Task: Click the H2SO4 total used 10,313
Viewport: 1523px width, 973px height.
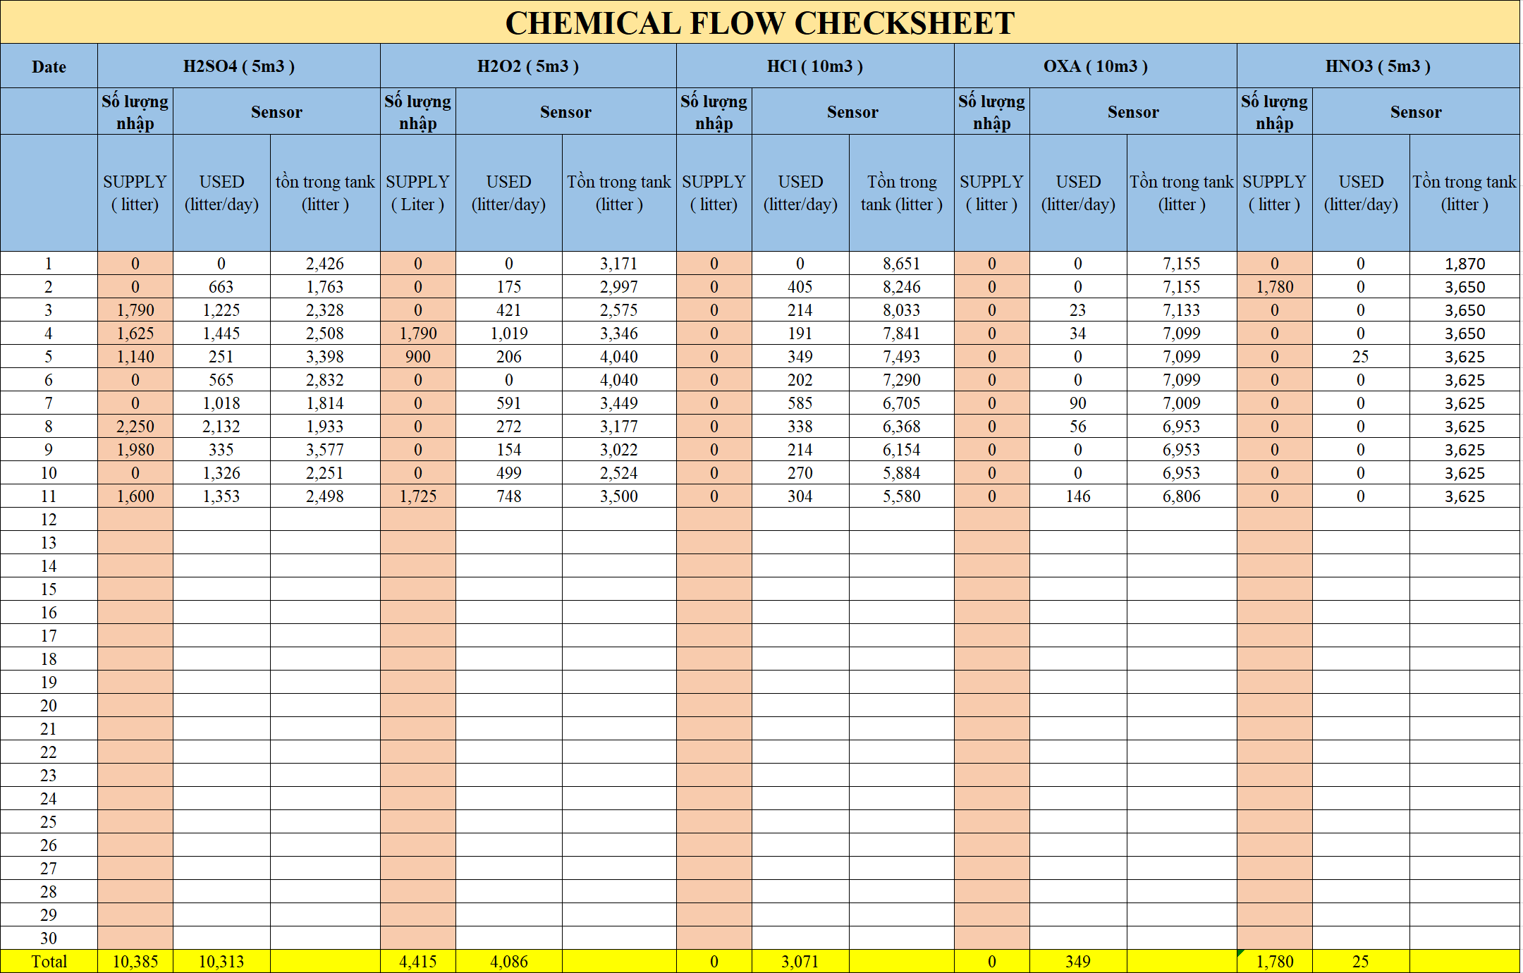Action: [x=221, y=962]
